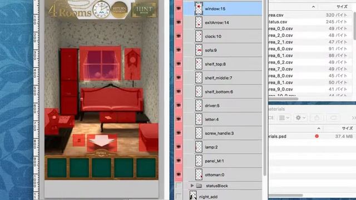Click サイズ column header in upper Finder window

click(x=342, y=7)
